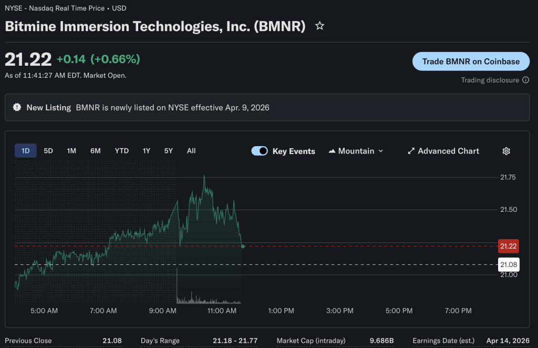
Task: Click the Trading disclosure info icon
Action: click(525, 80)
